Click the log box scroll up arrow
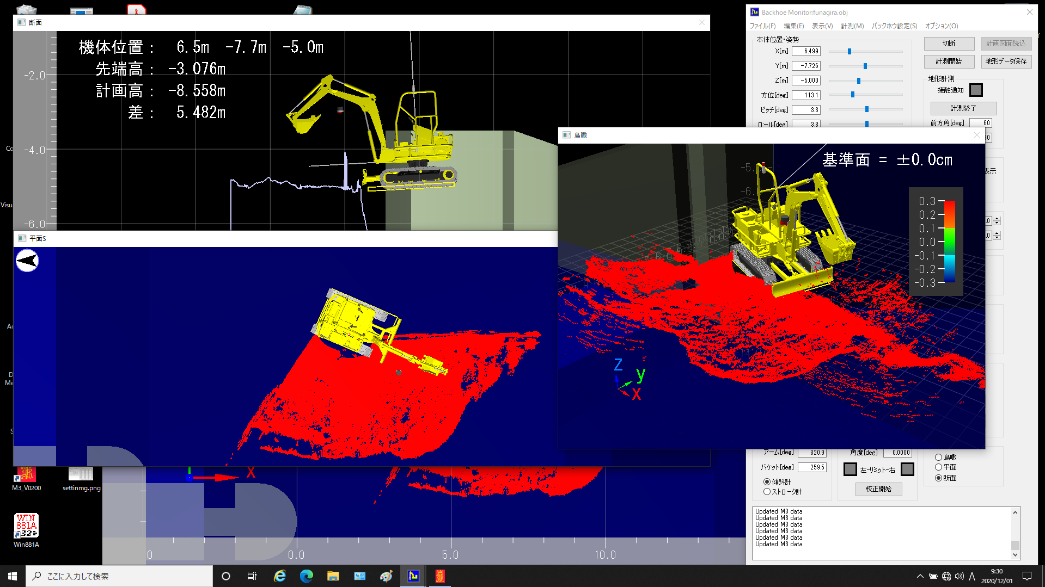 1015,512
